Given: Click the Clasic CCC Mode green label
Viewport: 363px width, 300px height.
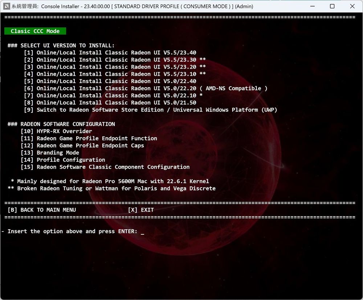Looking at the screenshot, I should [x=35, y=31].
